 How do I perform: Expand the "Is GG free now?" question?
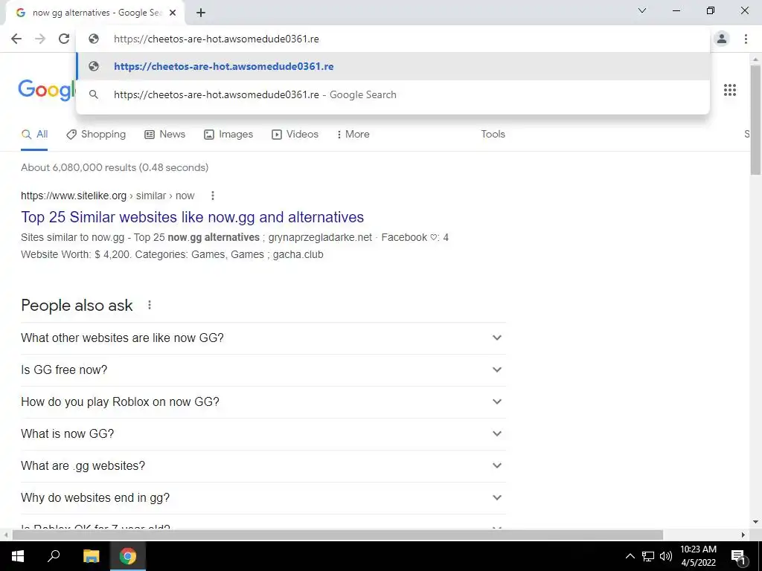(263, 370)
